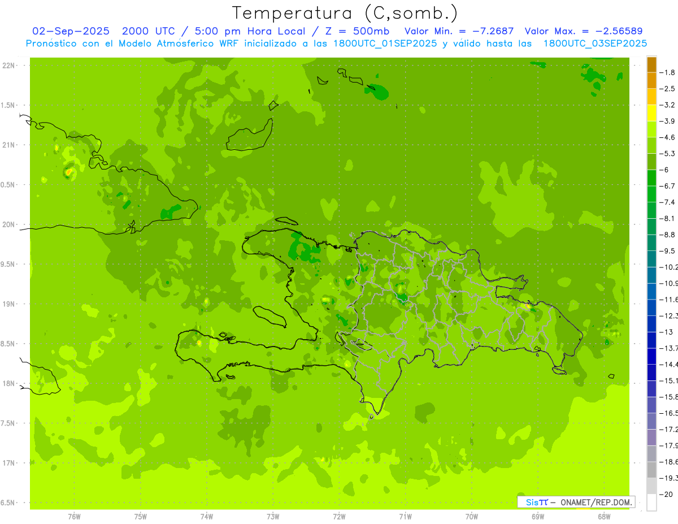Viewport: 678px width, 524px height.
Task: Click the 72W longitude axis label
Action: [x=340, y=516]
